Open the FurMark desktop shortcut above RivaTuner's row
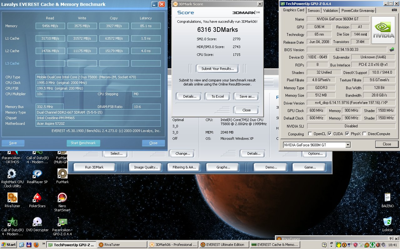 coord(62,177)
